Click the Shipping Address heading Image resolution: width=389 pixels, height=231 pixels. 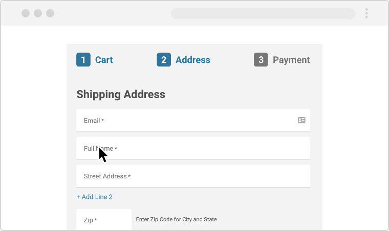click(x=121, y=94)
